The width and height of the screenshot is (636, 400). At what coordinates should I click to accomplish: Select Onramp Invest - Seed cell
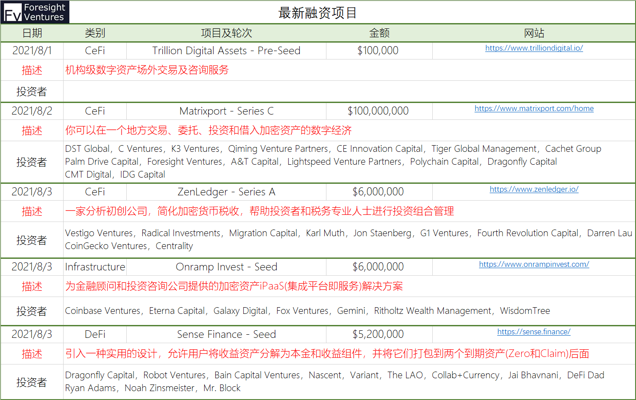pos(226,267)
